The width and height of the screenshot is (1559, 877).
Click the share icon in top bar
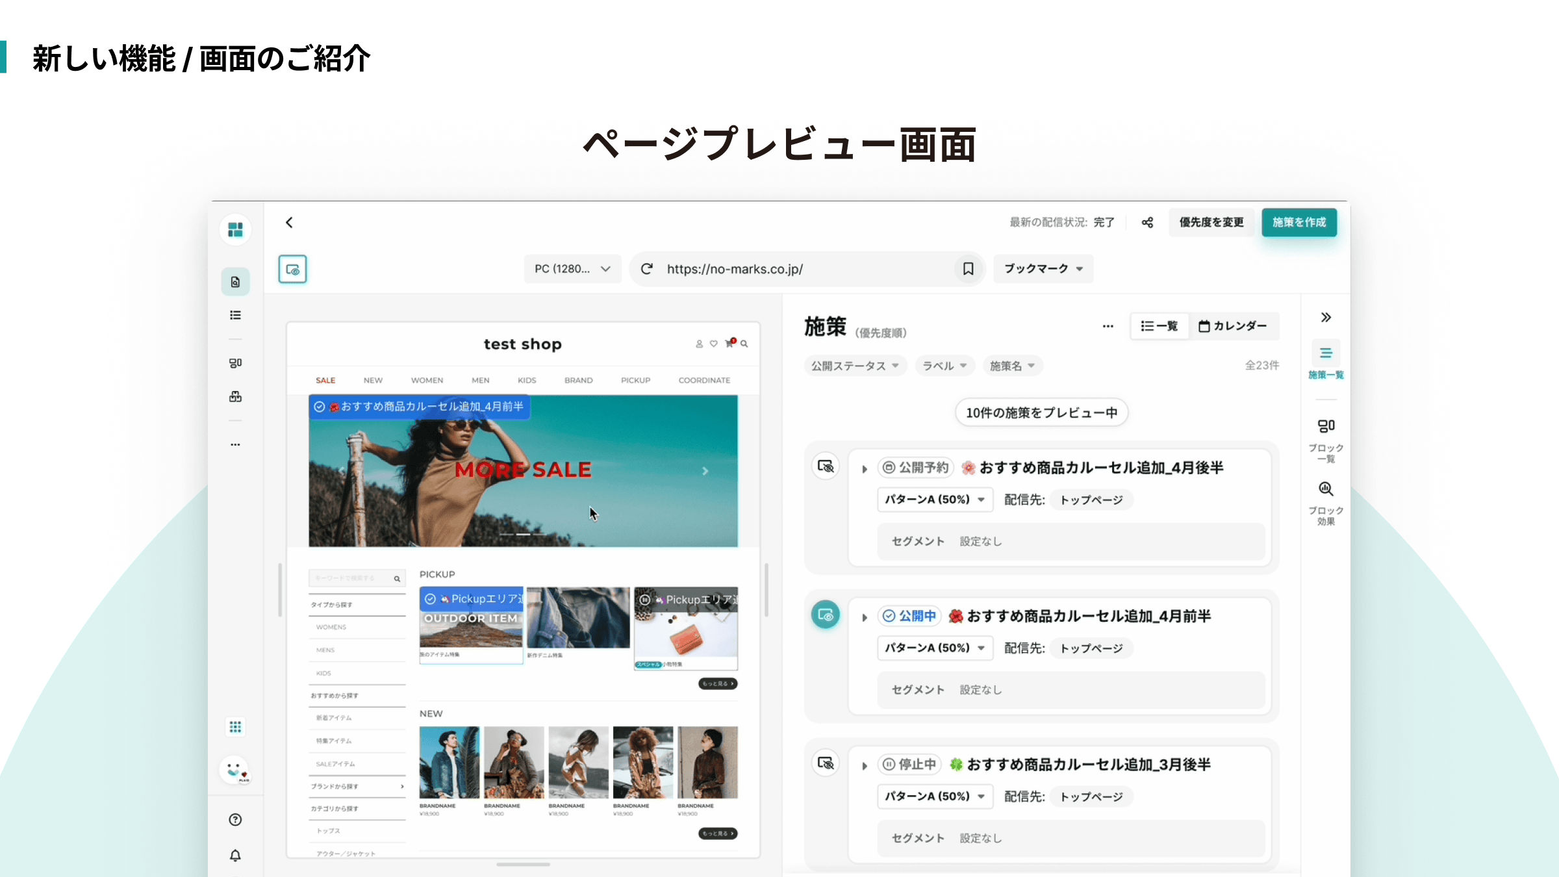coord(1147,222)
